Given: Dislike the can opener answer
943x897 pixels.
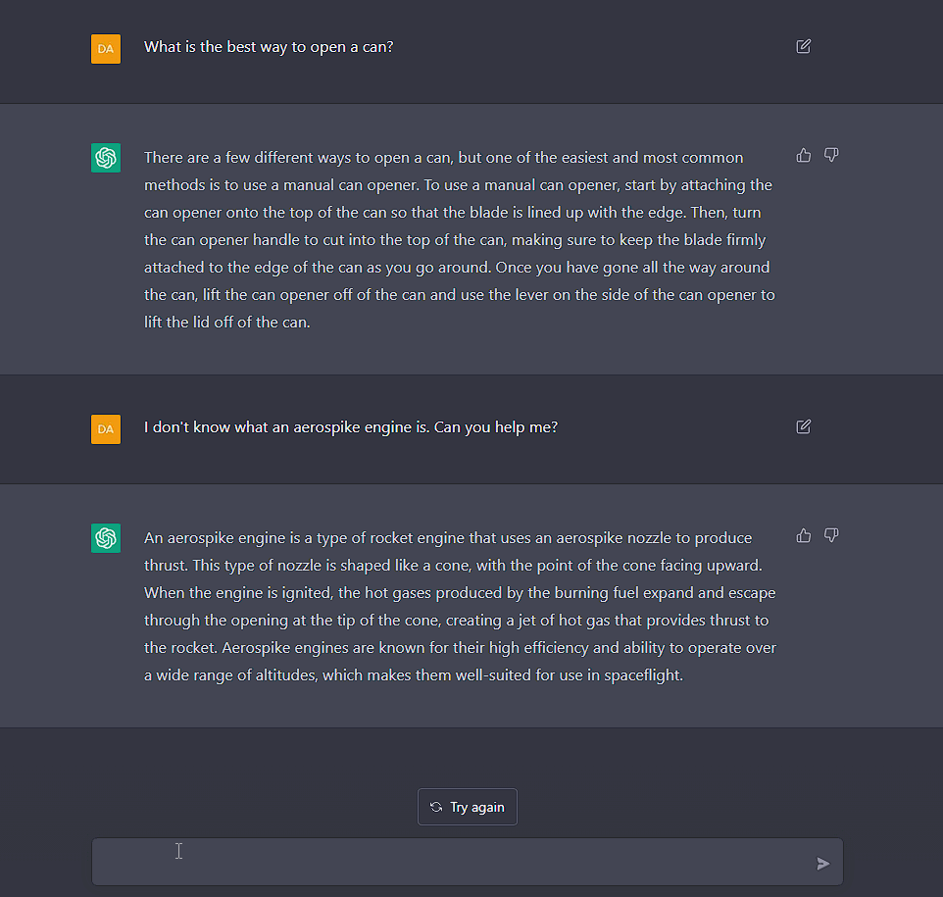Looking at the screenshot, I should (x=831, y=155).
